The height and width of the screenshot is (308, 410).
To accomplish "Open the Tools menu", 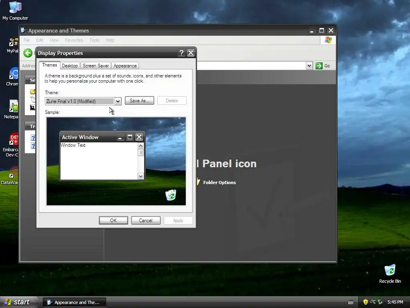I will (x=94, y=40).
